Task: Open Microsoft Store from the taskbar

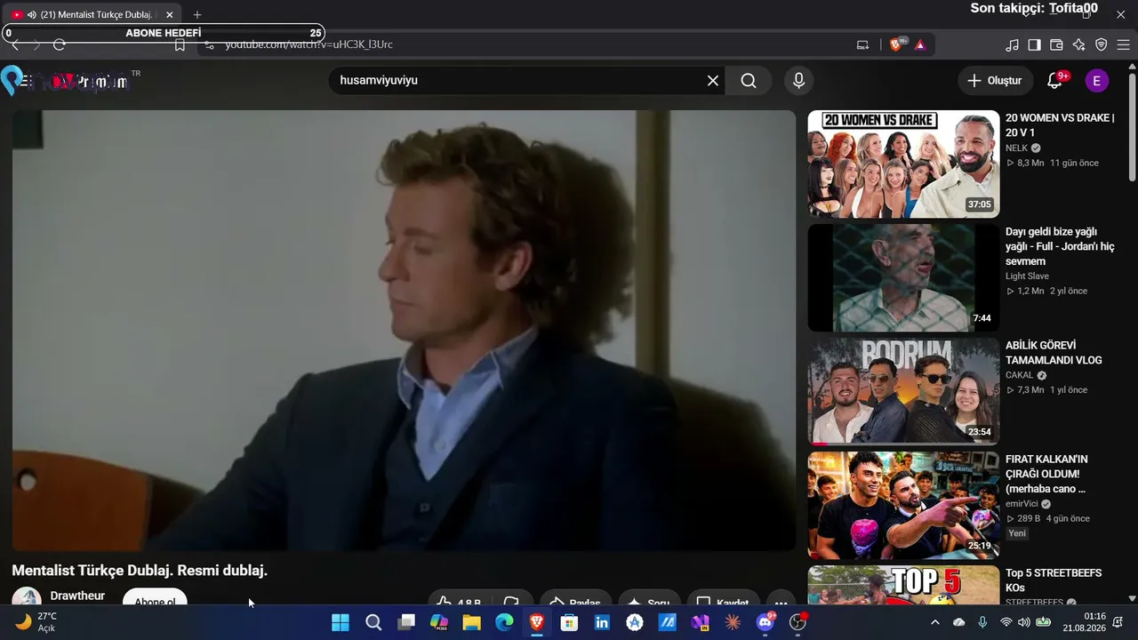Action: (x=569, y=622)
